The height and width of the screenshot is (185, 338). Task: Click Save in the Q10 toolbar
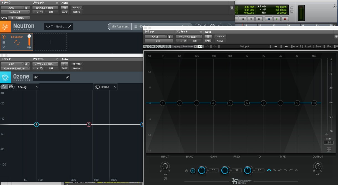coord(319,47)
